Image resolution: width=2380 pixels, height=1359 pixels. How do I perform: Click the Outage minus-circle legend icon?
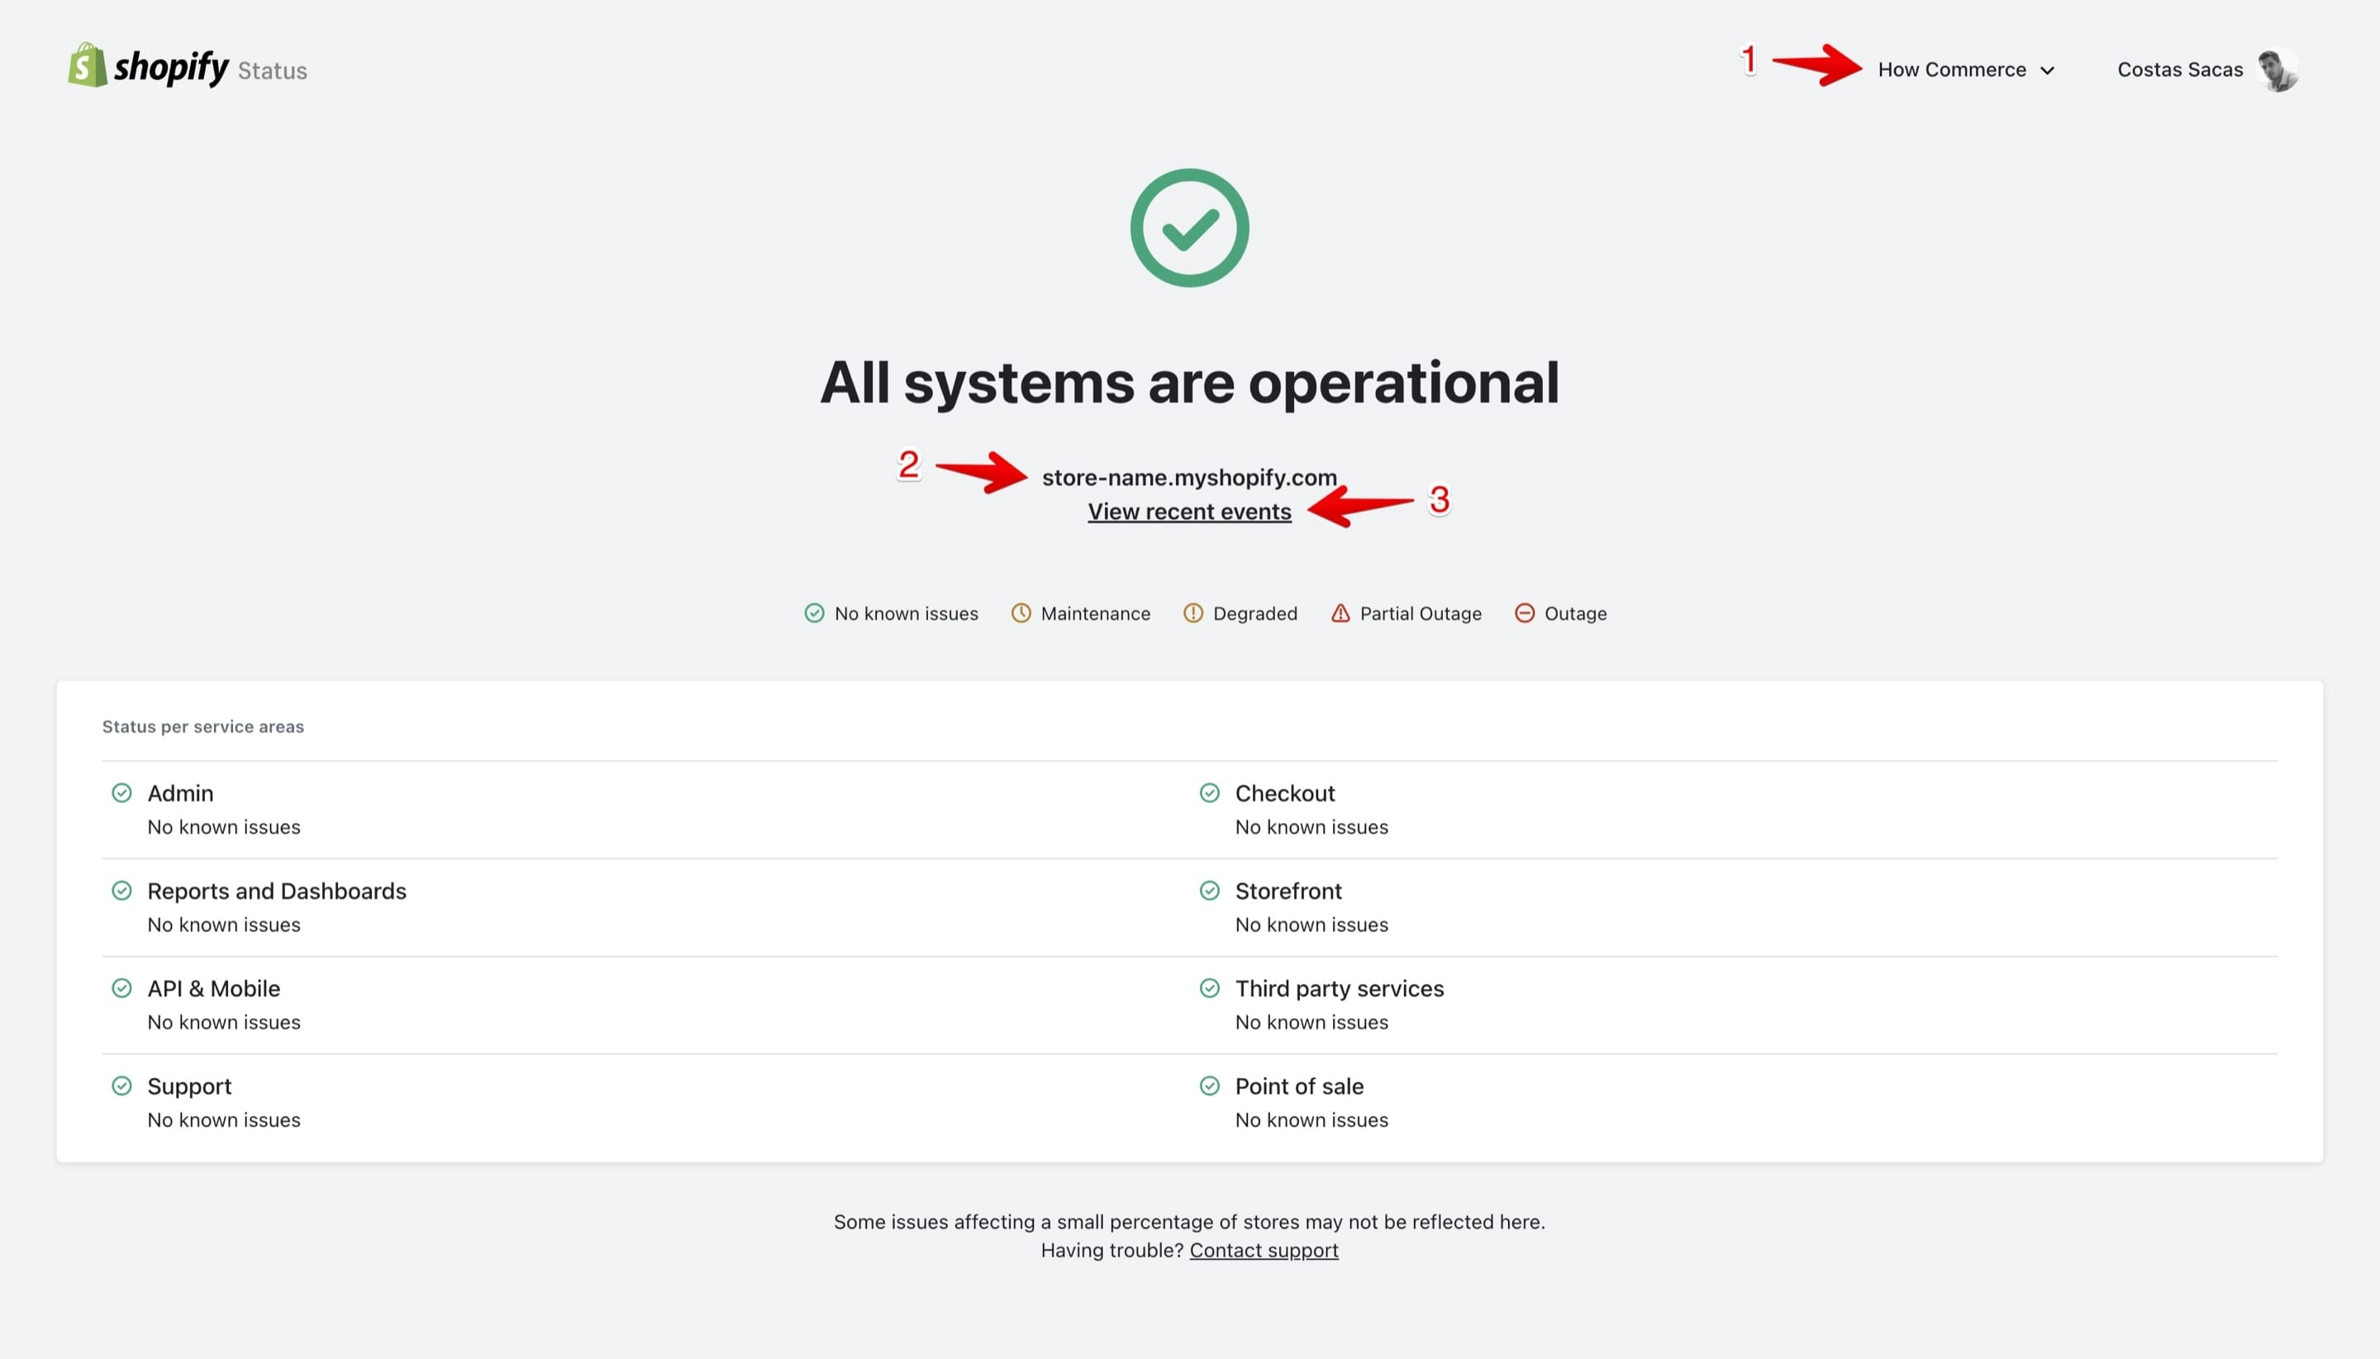pos(1525,613)
